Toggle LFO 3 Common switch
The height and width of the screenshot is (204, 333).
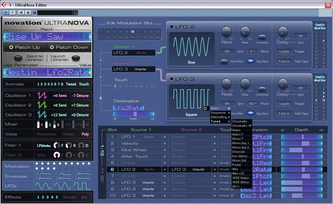(262, 89)
